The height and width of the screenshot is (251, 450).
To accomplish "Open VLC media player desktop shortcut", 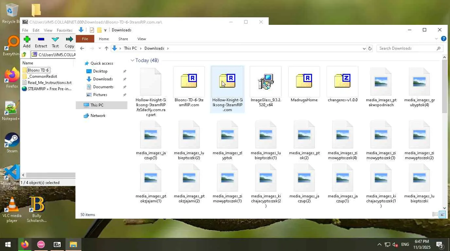I will coord(12,210).
